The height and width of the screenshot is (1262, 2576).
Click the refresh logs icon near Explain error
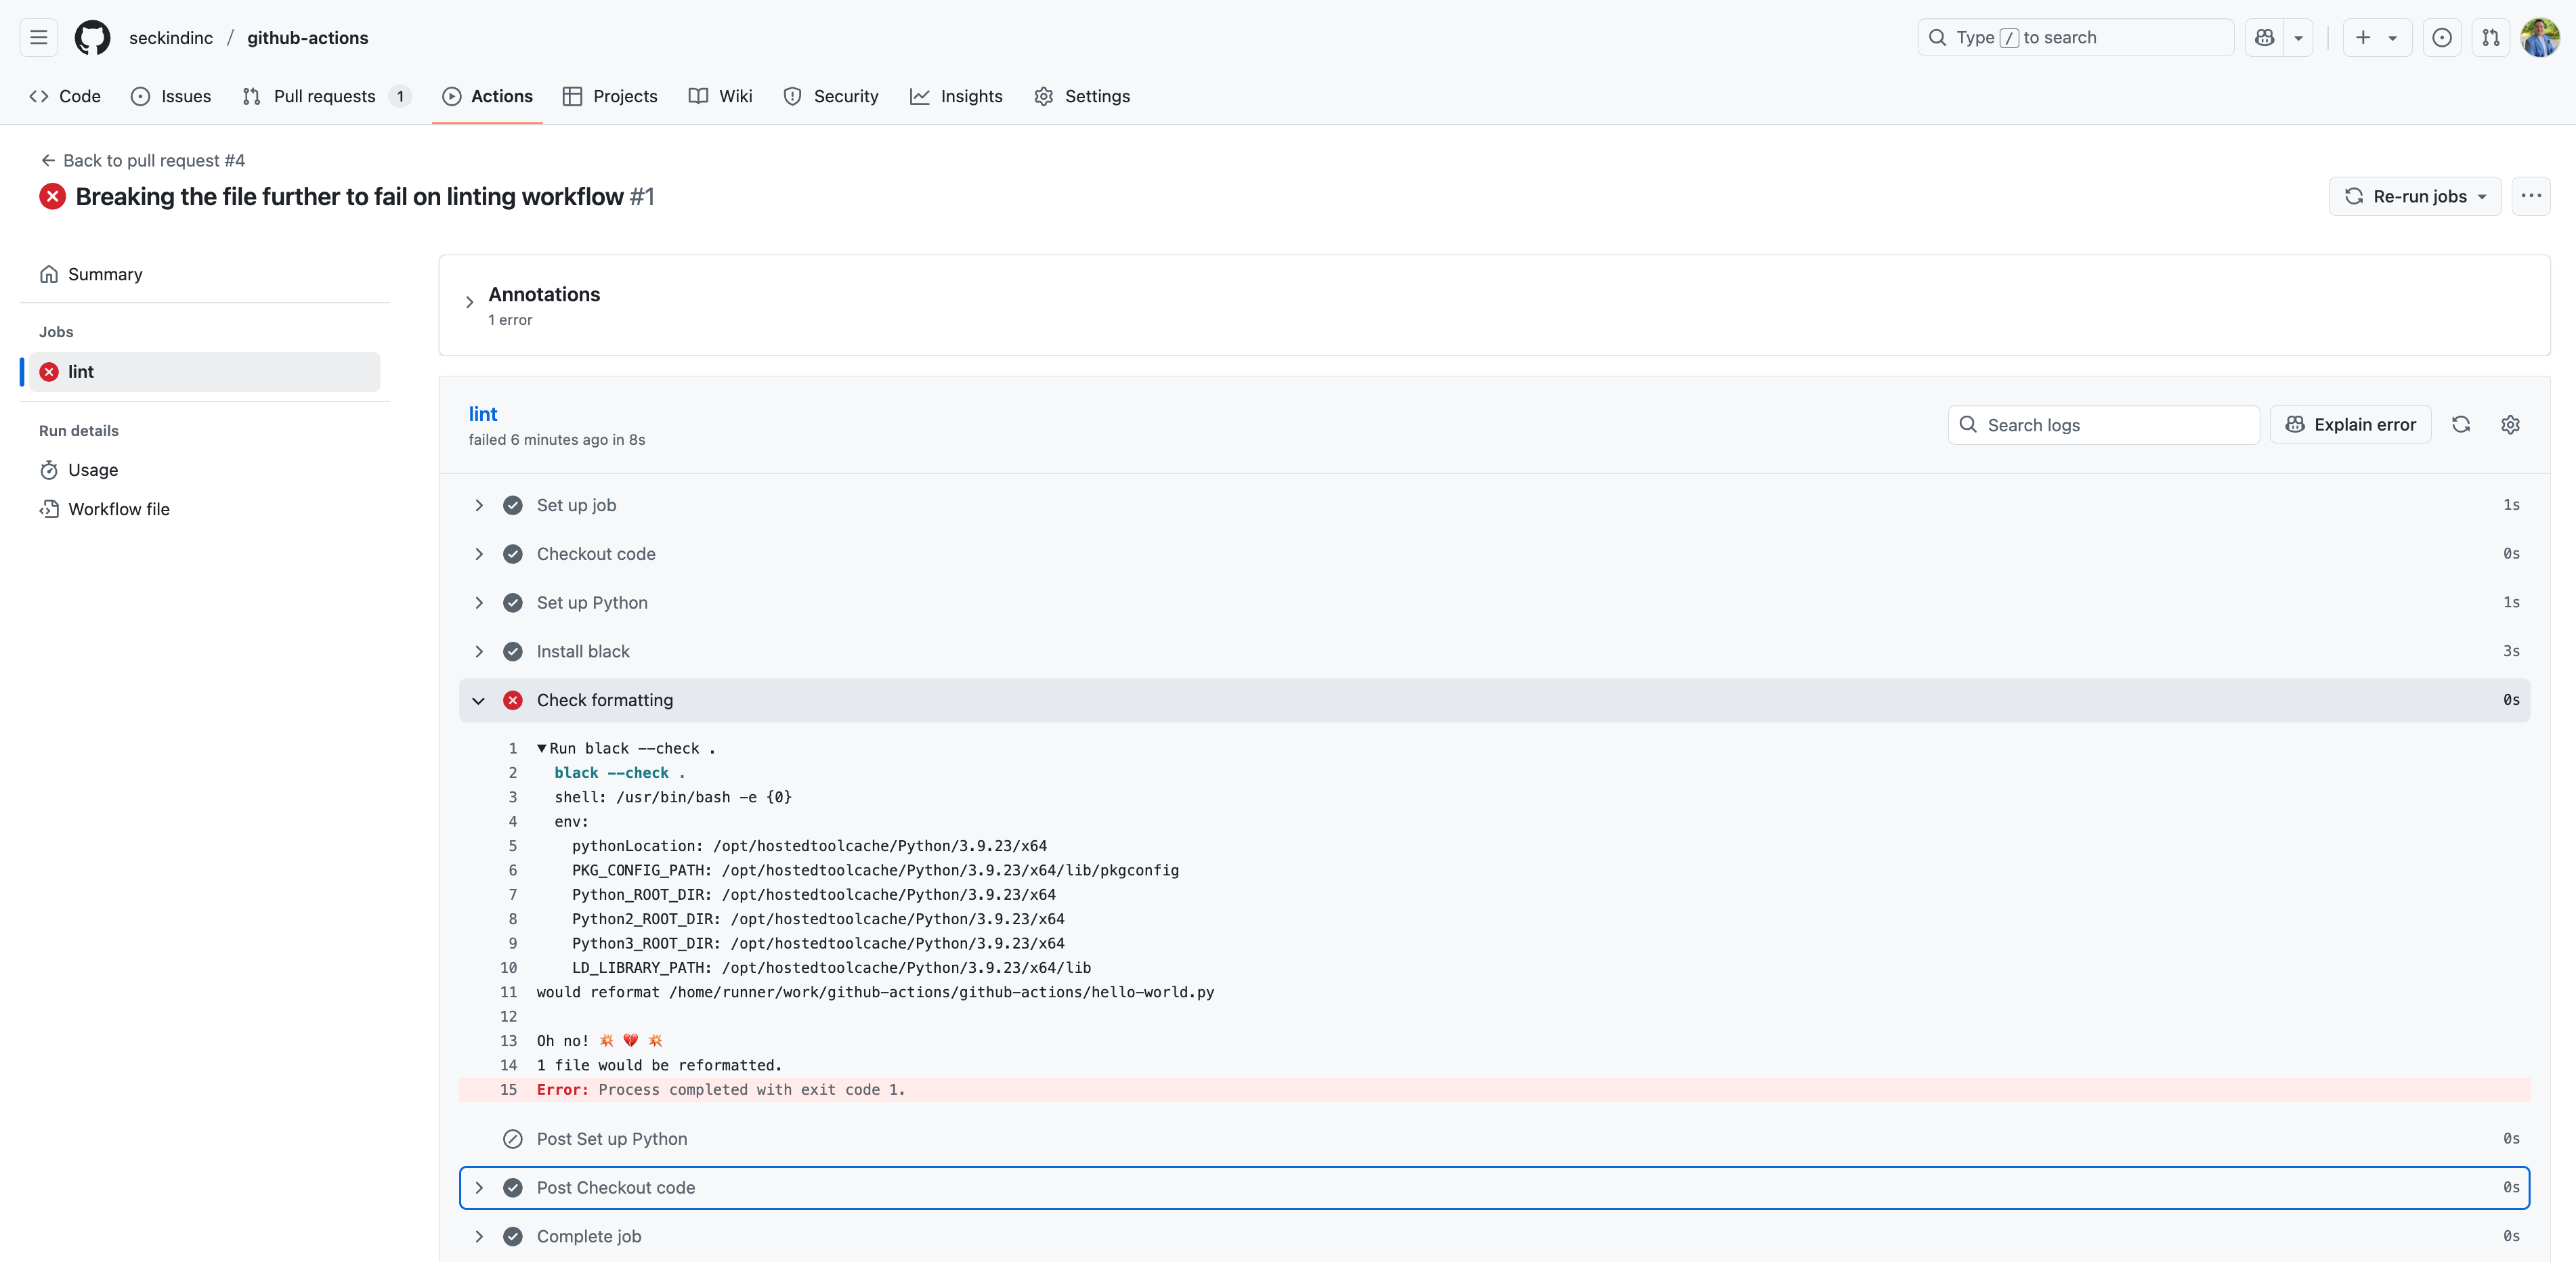[2461, 424]
